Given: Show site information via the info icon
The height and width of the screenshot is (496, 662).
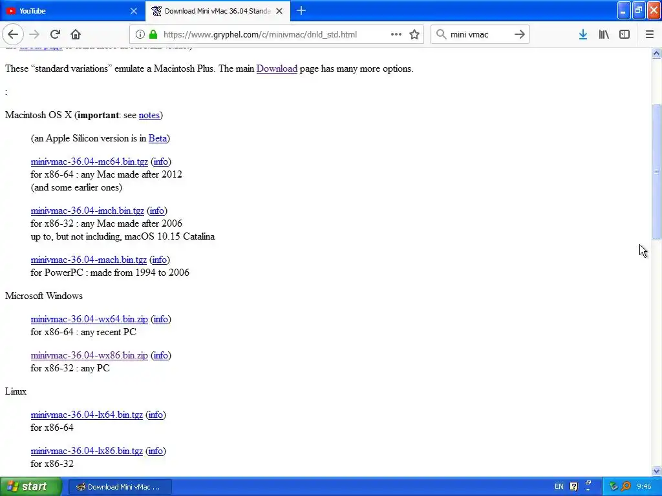Looking at the screenshot, I should (x=140, y=35).
